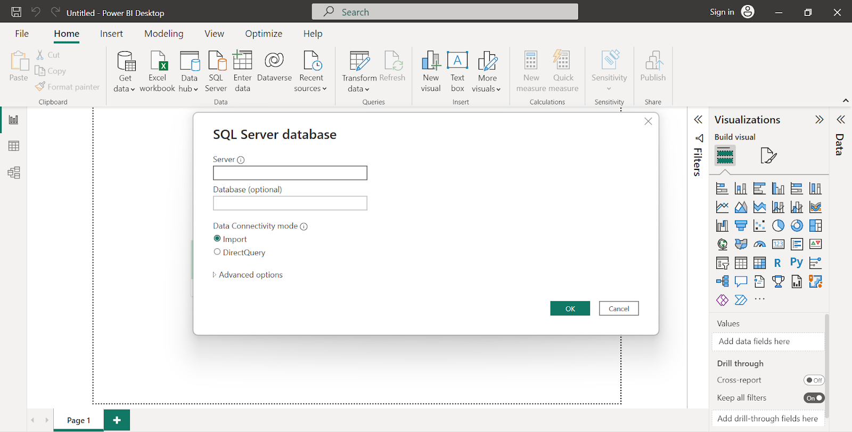
Task: Collapse the ribbon with chevron
Action: pos(846,101)
